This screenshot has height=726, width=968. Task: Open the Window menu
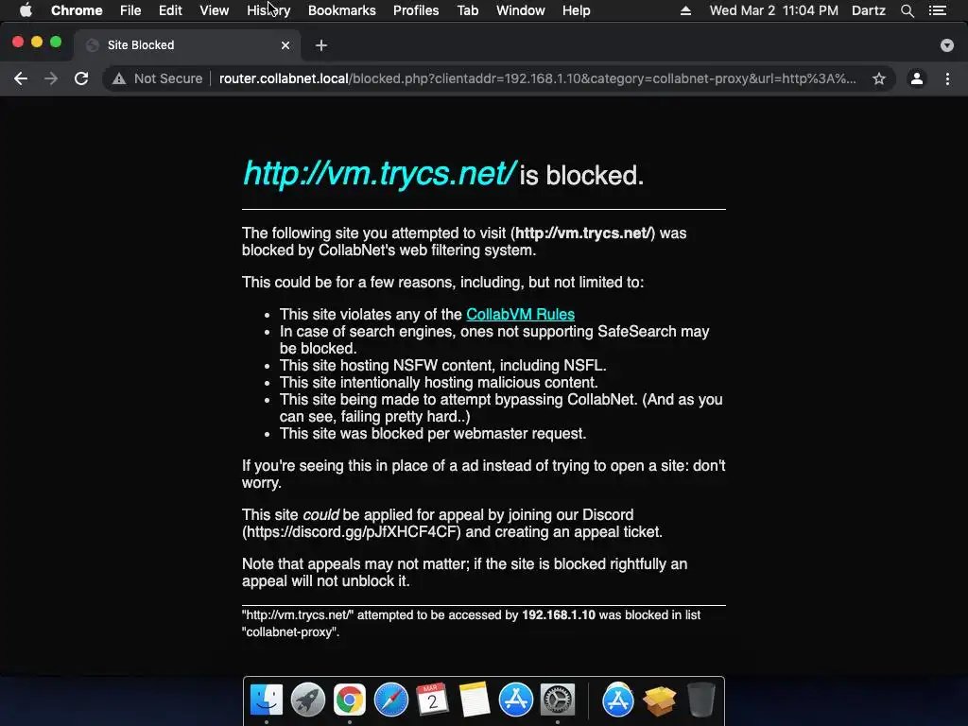coord(521,10)
